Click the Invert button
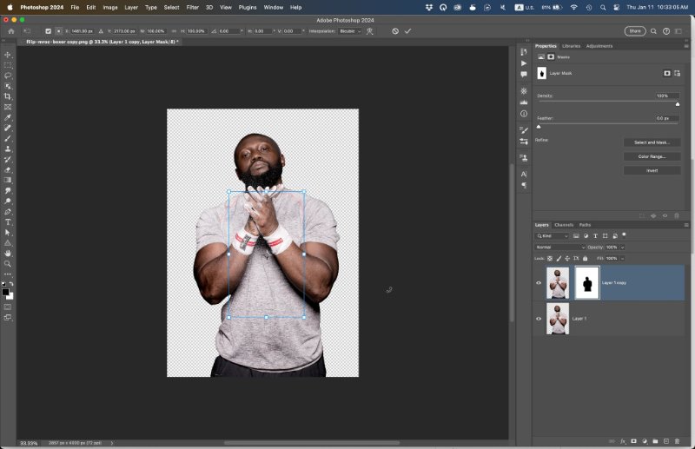Image resolution: width=695 pixels, height=449 pixels. pyautogui.click(x=652, y=170)
